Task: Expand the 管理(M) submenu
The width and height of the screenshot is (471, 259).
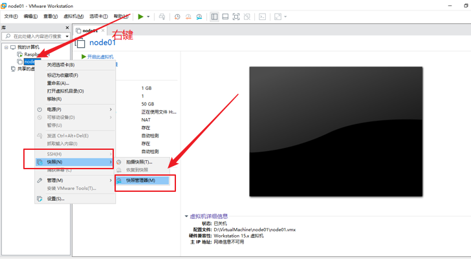Action: pos(75,180)
